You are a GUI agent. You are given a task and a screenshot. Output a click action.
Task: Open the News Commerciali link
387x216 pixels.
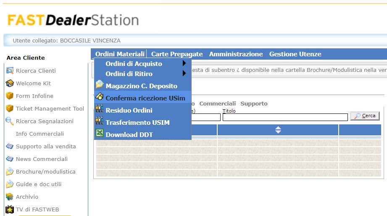click(42, 159)
